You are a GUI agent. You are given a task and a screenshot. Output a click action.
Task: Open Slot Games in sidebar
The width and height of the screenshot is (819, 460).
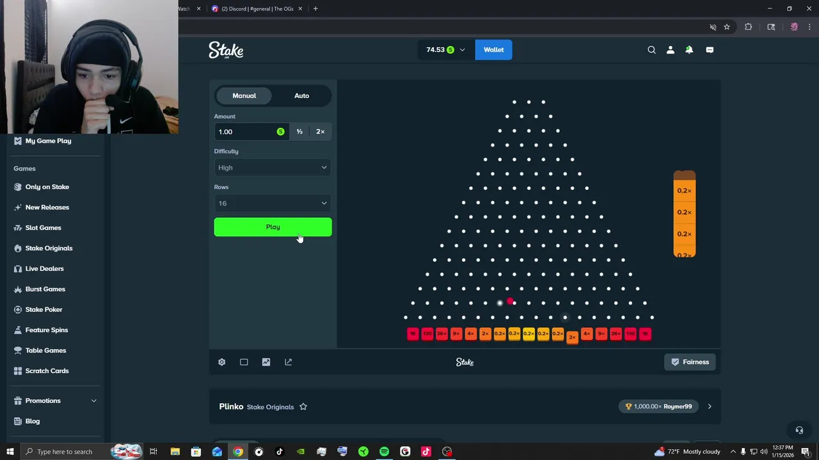pyautogui.click(x=44, y=227)
